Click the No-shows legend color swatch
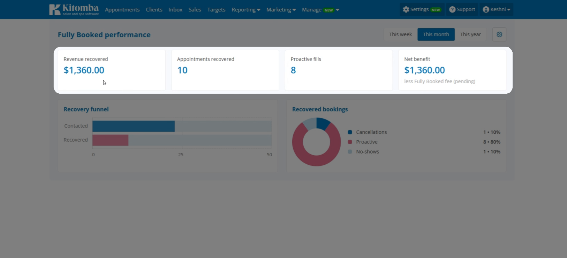Viewport: 567px width, 258px height. 350,152
